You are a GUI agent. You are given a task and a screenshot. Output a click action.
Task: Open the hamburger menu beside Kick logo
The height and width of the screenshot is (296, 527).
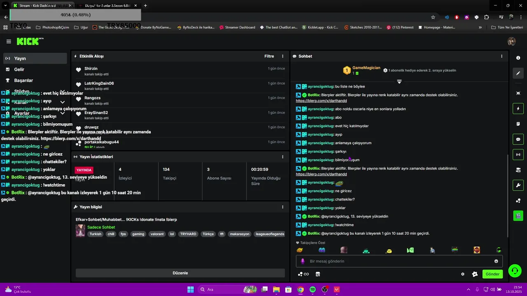pyautogui.click(x=9, y=42)
